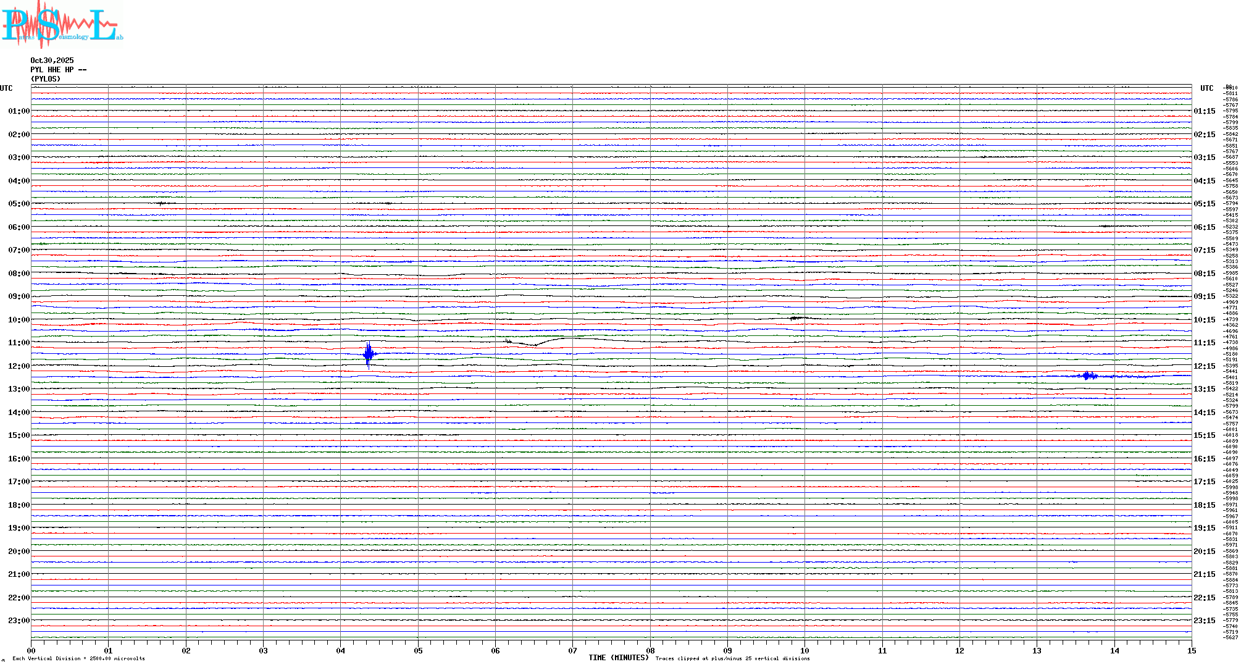
Task: Click the 23:15 time label on the right axis
Action: pyautogui.click(x=1204, y=621)
